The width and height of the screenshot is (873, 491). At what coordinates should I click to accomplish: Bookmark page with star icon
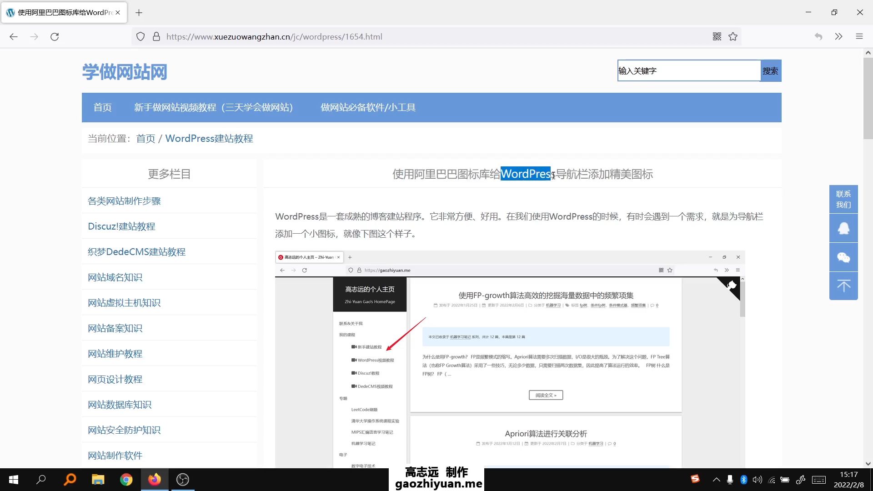[x=733, y=37]
